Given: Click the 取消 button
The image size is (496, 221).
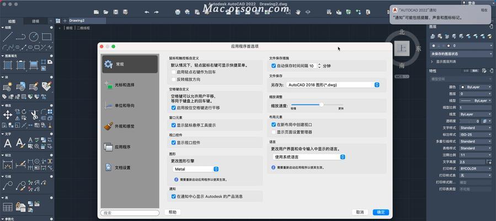Looking at the screenshot, I should [x=360, y=212].
